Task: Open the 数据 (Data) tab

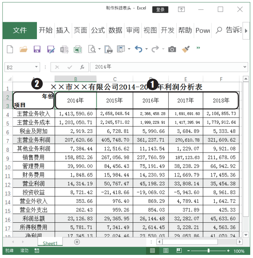Action: pyautogui.click(x=115, y=30)
